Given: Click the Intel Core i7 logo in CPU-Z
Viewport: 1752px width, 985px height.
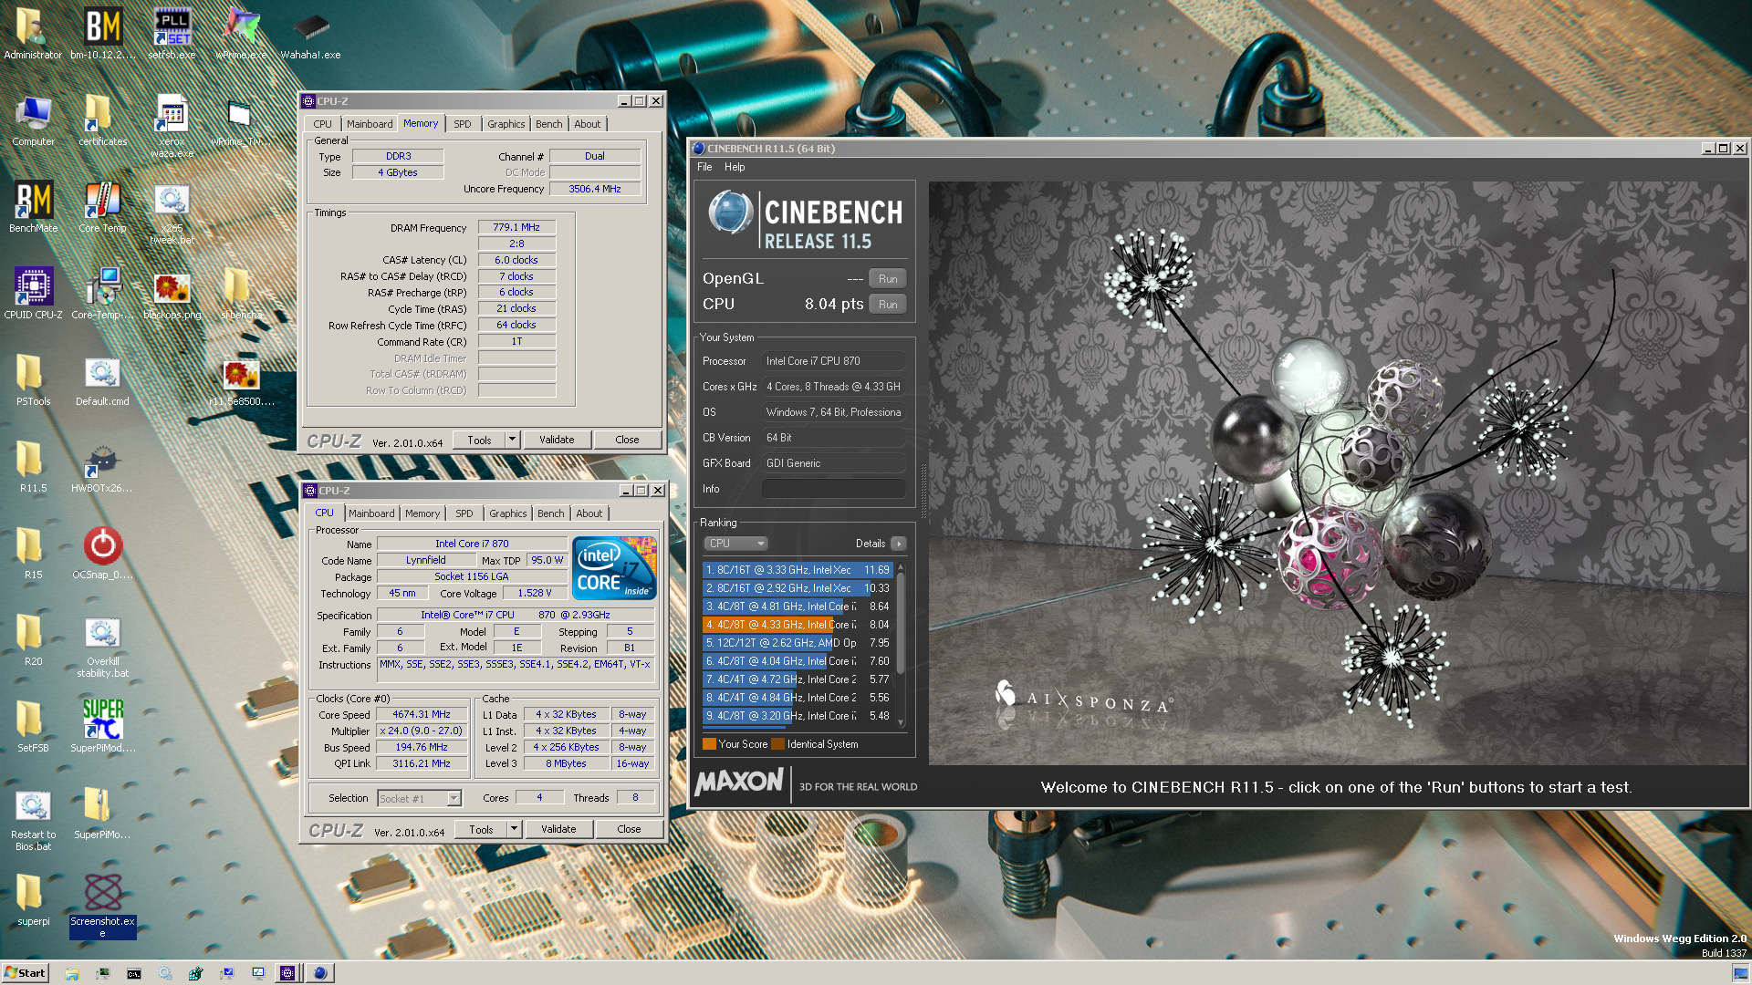Looking at the screenshot, I should click(x=614, y=567).
